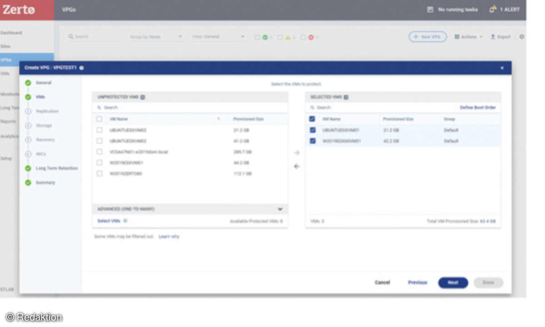Click the Group column header

(x=449, y=119)
